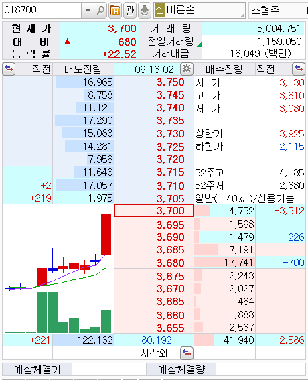Click the green marker at 전일거래량
The height and width of the screenshot is (380, 308).
[x=200, y=45]
